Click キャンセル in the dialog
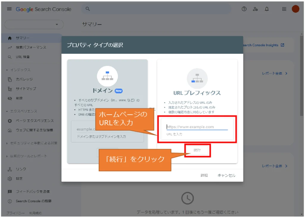This screenshot has height=218, width=305. coord(226,175)
